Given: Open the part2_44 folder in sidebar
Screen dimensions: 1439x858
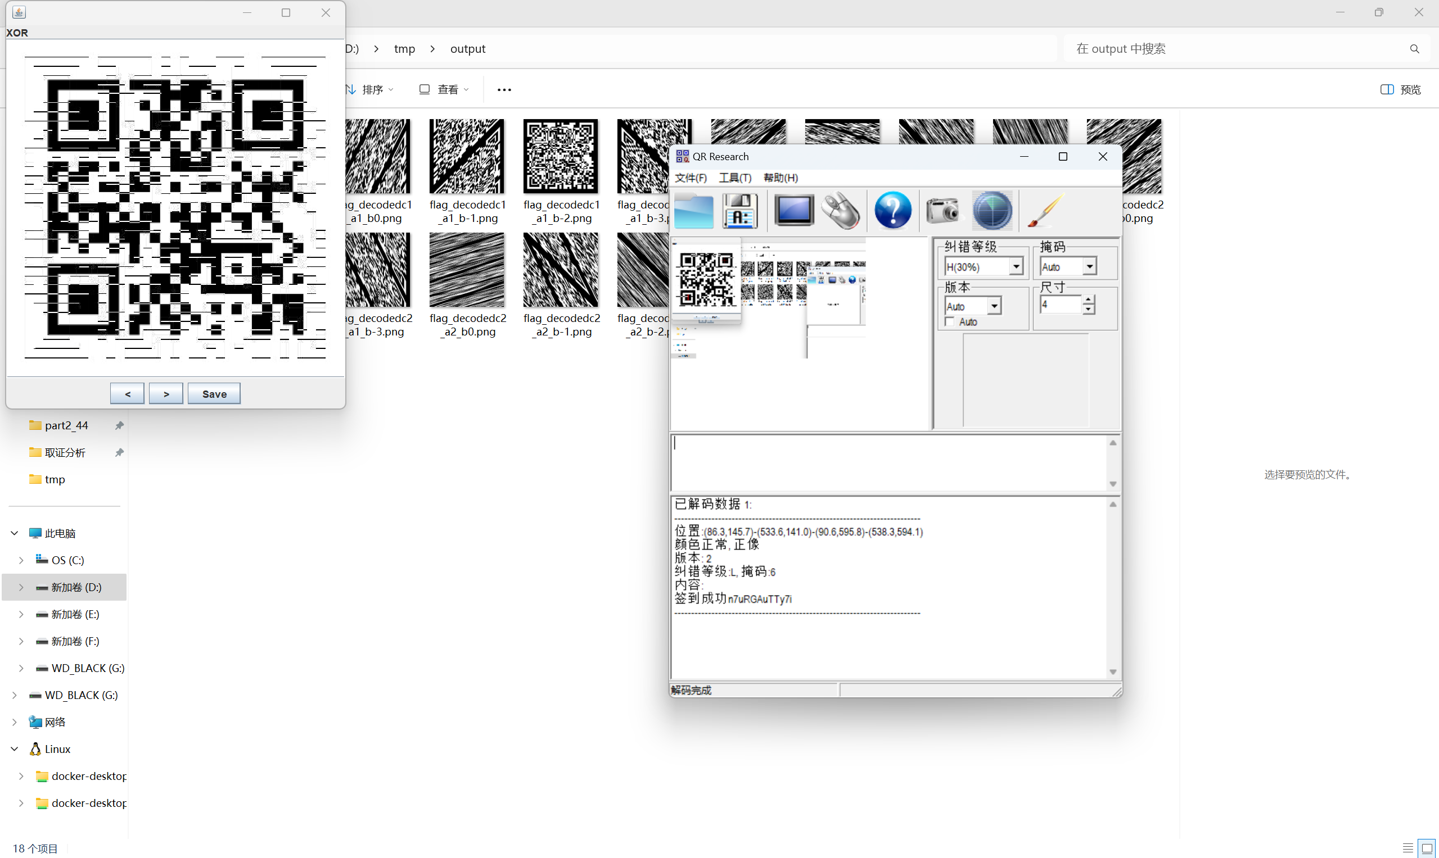Looking at the screenshot, I should point(66,425).
